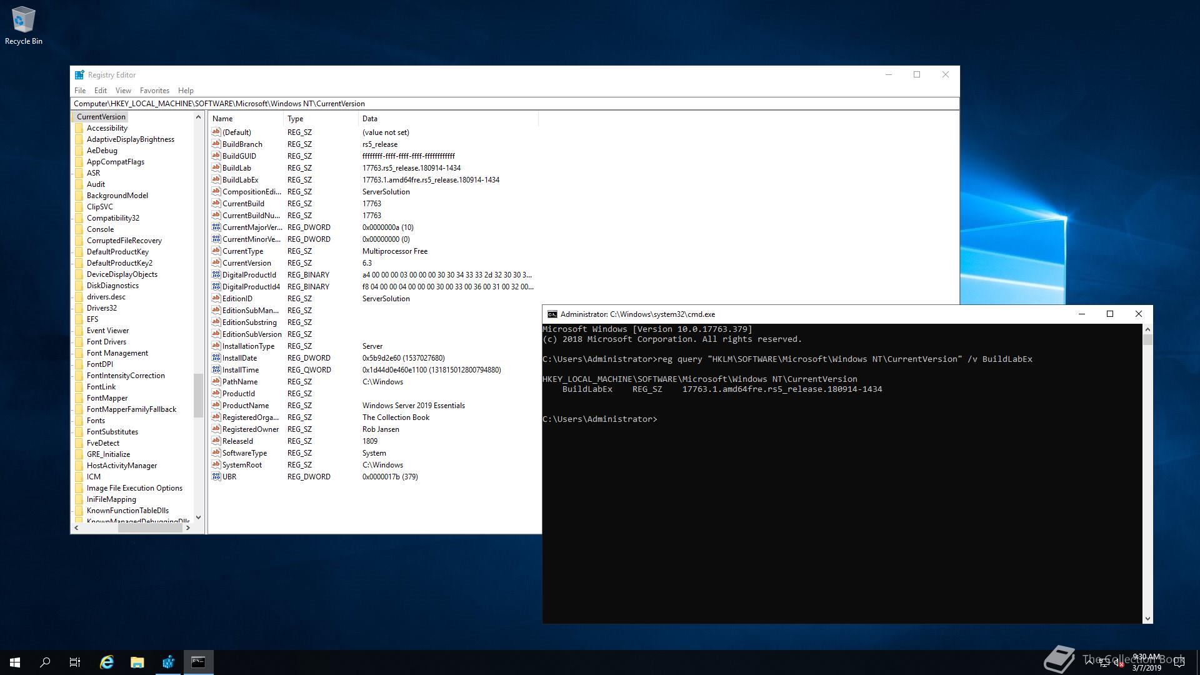Viewport: 1200px width, 675px height.
Task: Sort values by the Data column header
Action: pyautogui.click(x=448, y=119)
